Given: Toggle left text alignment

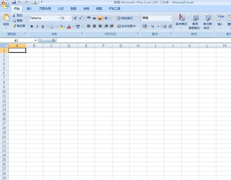Looking at the screenshot, I should point(89,26).
